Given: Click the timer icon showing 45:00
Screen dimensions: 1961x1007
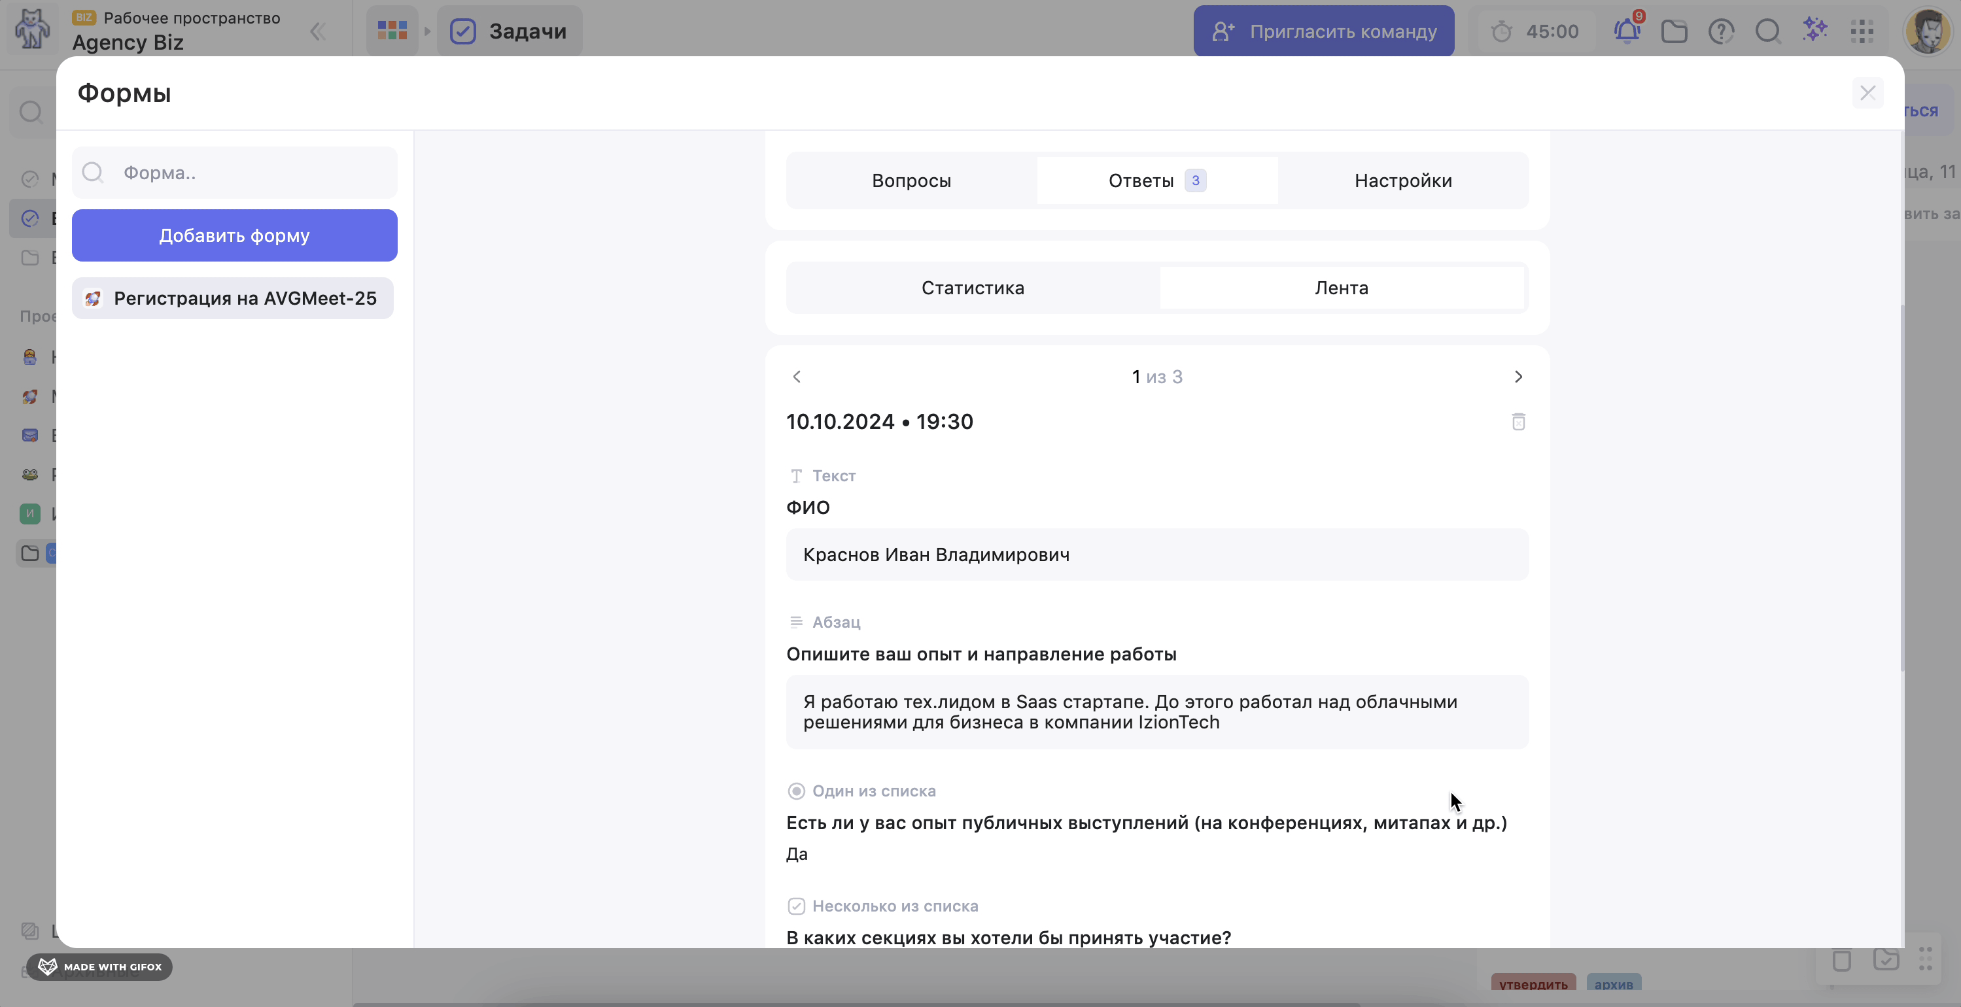Looking at the screenshot, I should 1502,31.
